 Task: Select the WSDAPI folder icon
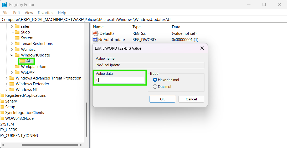[17, 72]
